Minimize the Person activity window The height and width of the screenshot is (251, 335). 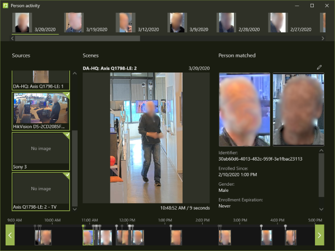(297, 6)
